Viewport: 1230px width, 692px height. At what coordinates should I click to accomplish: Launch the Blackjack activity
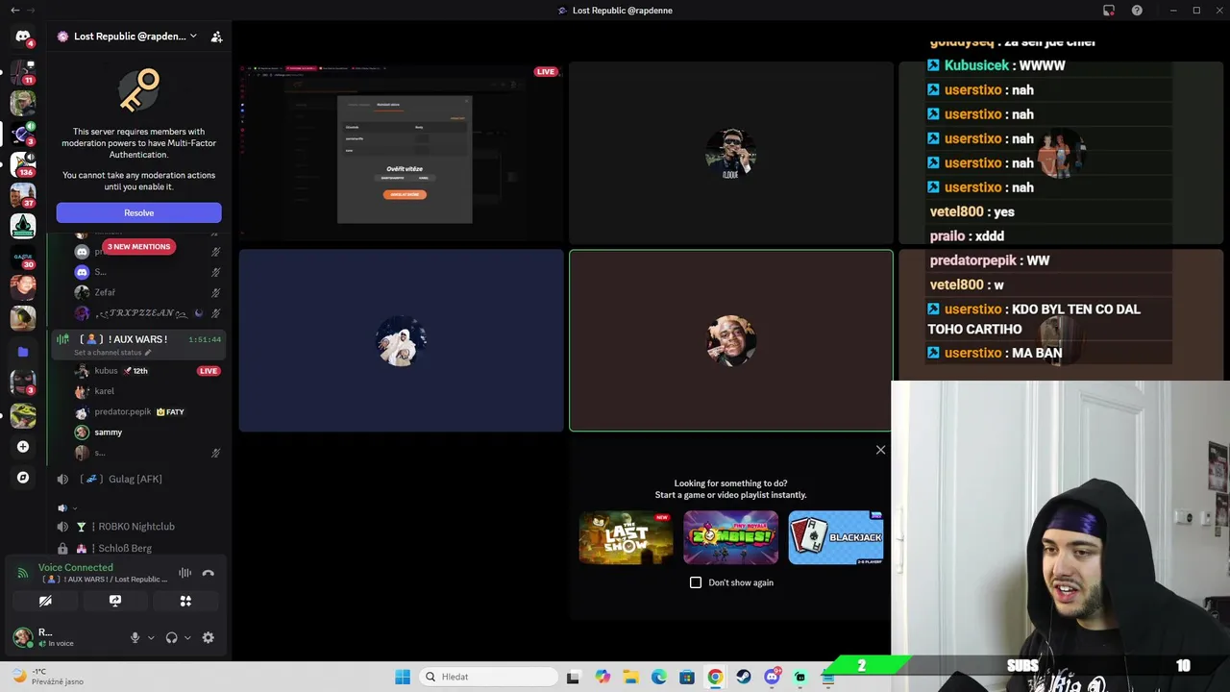pos(835,537)
